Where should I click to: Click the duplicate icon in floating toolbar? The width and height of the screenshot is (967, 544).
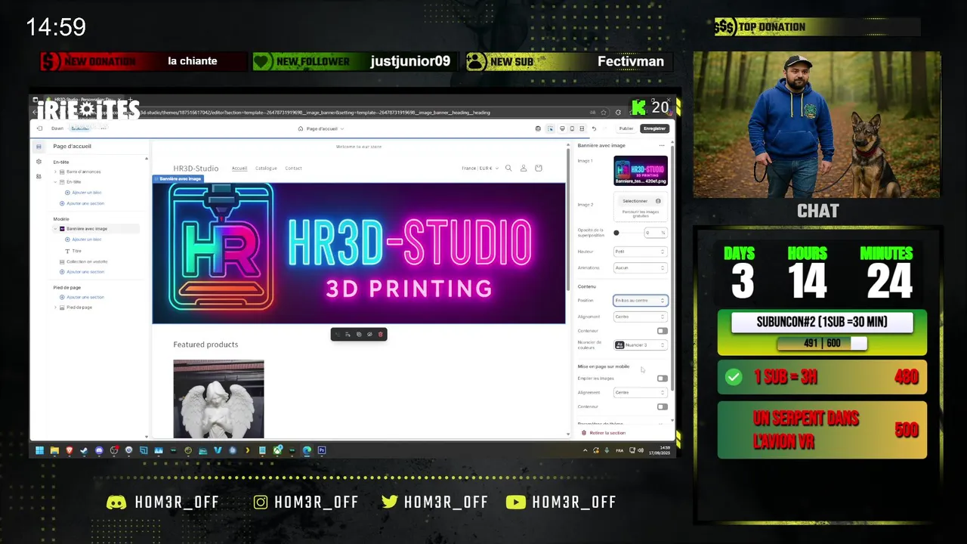click(x=359, y=335)
